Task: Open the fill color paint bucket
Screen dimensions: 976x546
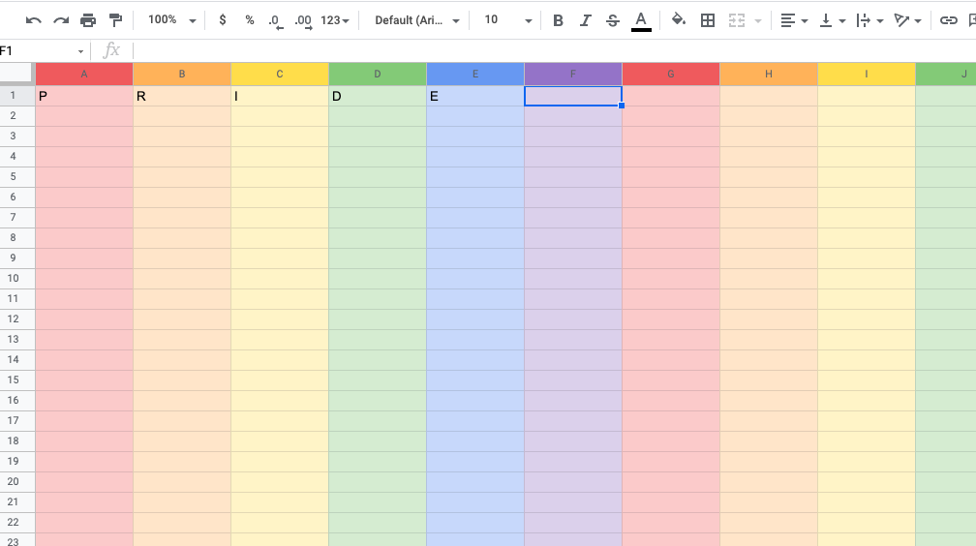Action: (679, 20)
